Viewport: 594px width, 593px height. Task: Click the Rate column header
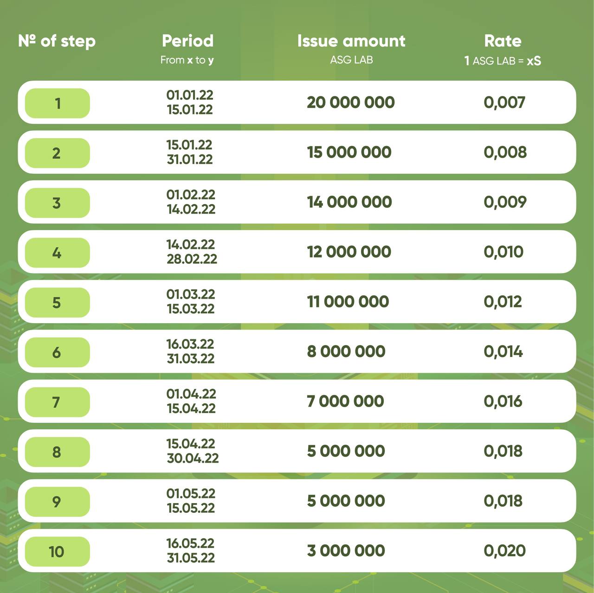[503, 41]
